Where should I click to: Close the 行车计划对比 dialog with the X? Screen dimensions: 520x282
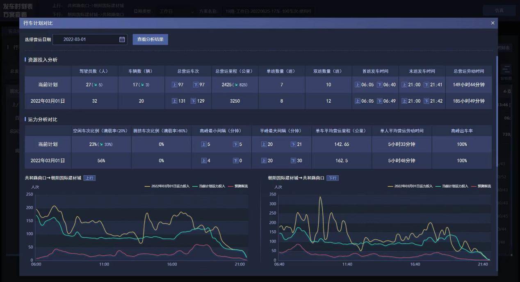(x=493, y=23)
